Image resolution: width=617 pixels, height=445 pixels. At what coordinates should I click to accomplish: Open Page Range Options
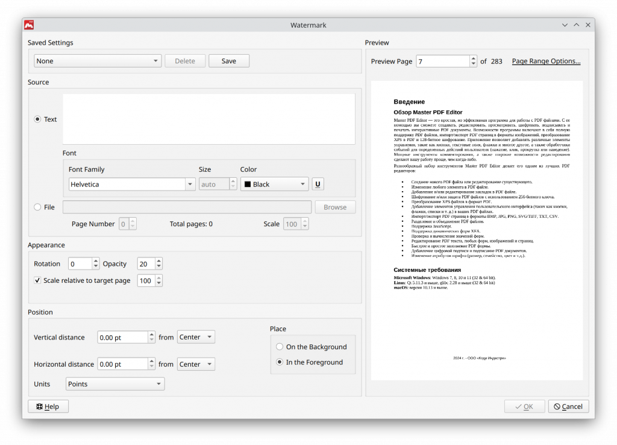tap(545, 61)
